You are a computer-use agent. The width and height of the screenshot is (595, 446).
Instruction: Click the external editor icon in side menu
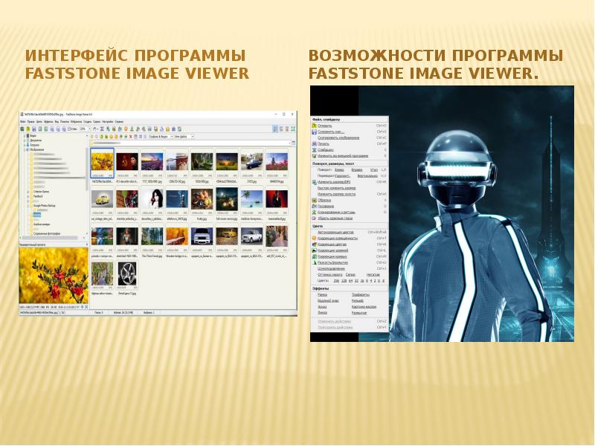click(314, 156)
